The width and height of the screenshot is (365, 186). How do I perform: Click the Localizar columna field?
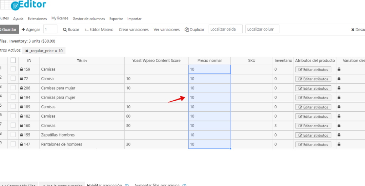pyautogui.click(x=262, y=29)
